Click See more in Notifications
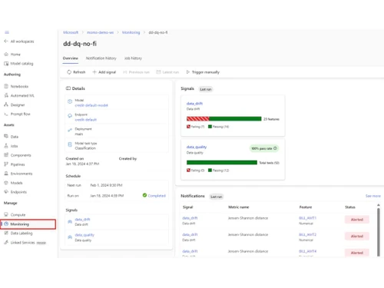Image resolution: width=384 pixels, height=288 pixels. [x=373, y=196]
